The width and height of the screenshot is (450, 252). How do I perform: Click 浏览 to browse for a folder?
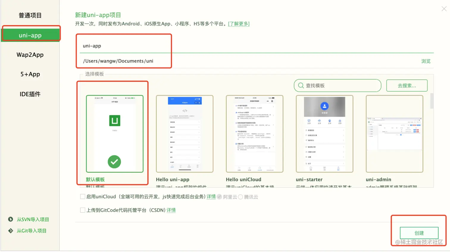tap(426, 61)
